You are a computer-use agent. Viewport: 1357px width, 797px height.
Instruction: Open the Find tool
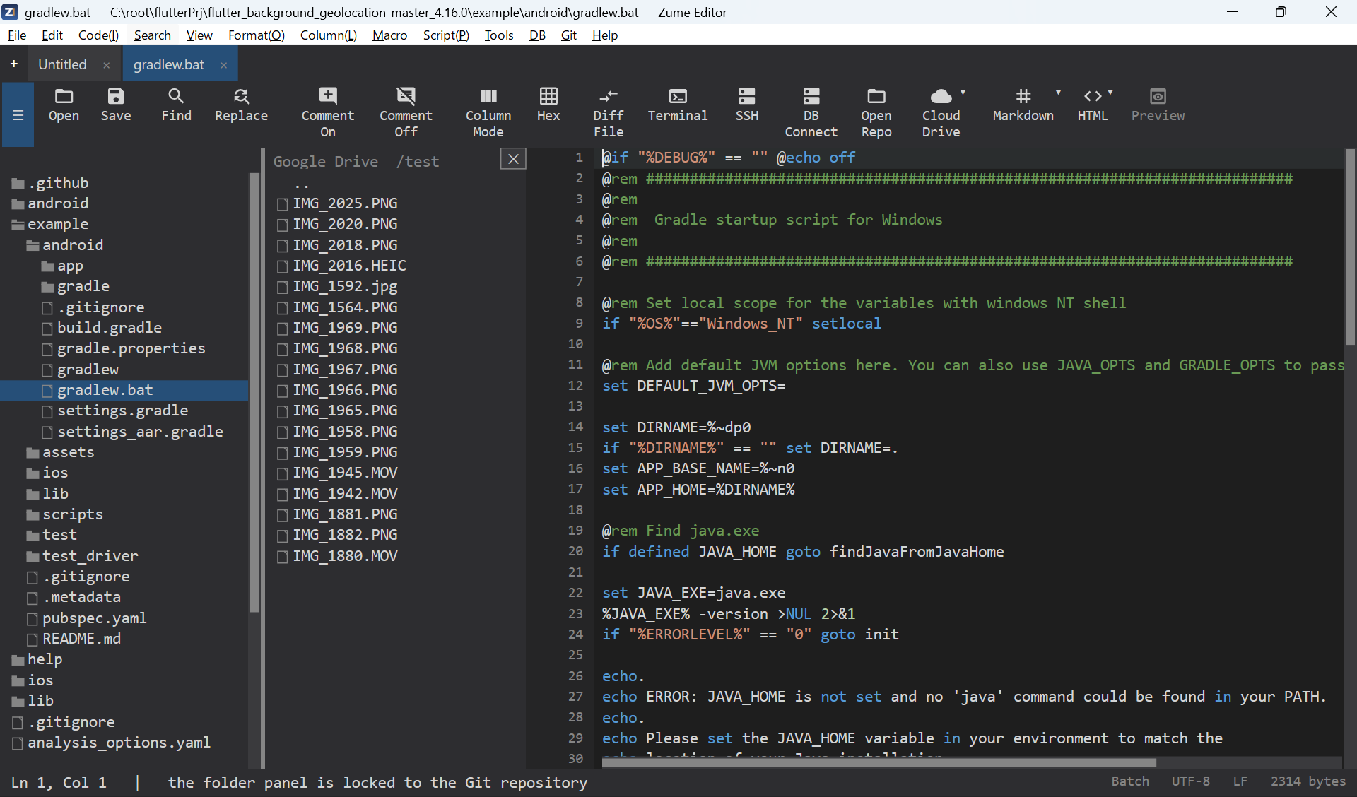tap(176, 105)
